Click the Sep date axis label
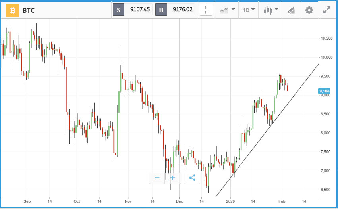This screenshot has height=209, width=338. click(x=27, y=201)
